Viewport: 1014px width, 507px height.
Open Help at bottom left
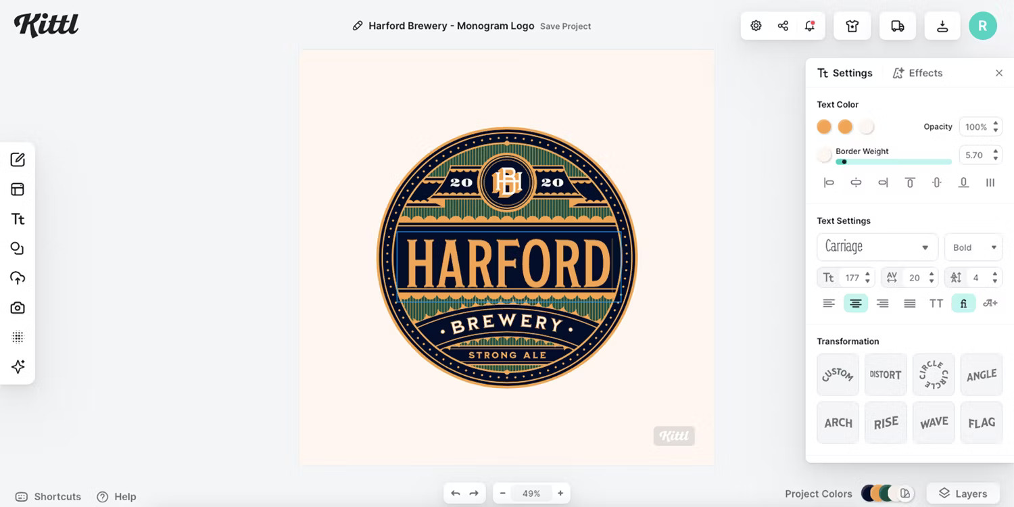[116, 496]
